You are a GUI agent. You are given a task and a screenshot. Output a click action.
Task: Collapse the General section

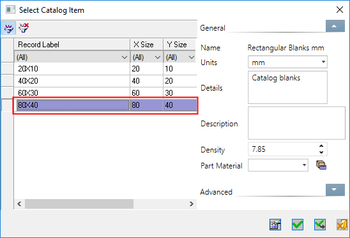coord(335,26)
